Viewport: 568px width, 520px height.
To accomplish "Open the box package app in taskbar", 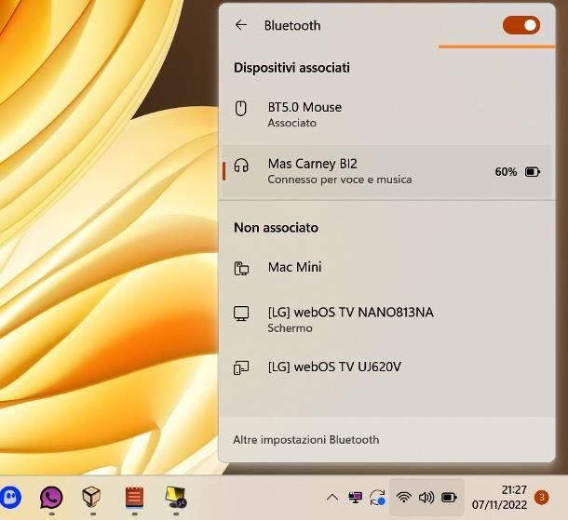I will coord(91,497).
